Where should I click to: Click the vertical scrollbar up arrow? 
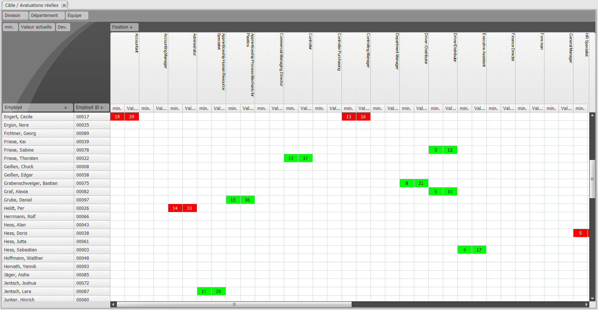coord(592,115)
